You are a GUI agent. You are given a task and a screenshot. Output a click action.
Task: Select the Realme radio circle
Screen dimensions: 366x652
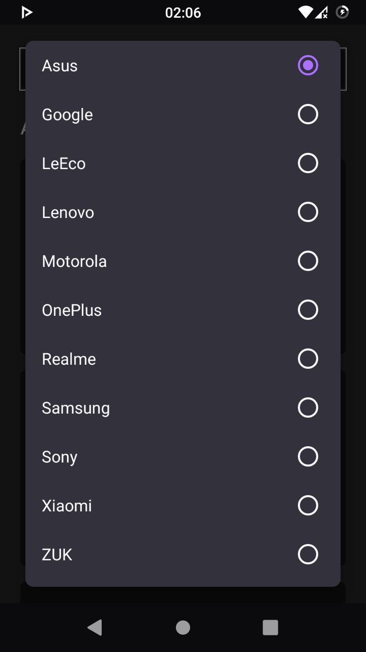pyautogui.click(x=308, y=359)
